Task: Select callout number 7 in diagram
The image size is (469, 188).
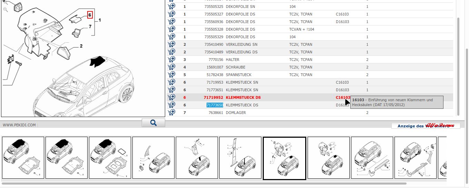Action: 90,27
